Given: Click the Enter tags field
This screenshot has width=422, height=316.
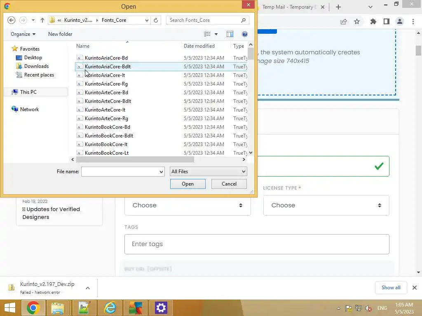Looking at the screenshot, I should point(257,244).
